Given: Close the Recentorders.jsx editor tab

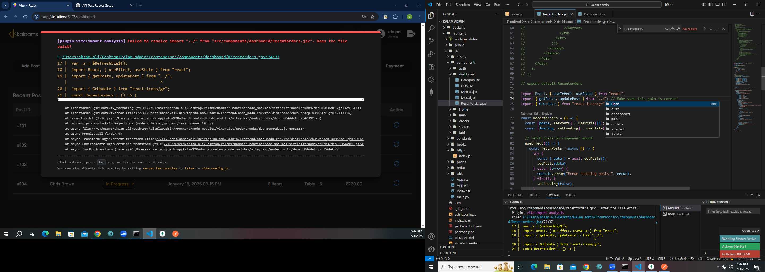Looking at the screenshot, I should click(x=571, y=14).
